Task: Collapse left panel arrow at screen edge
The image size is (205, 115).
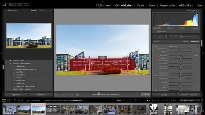Action: 1,53
